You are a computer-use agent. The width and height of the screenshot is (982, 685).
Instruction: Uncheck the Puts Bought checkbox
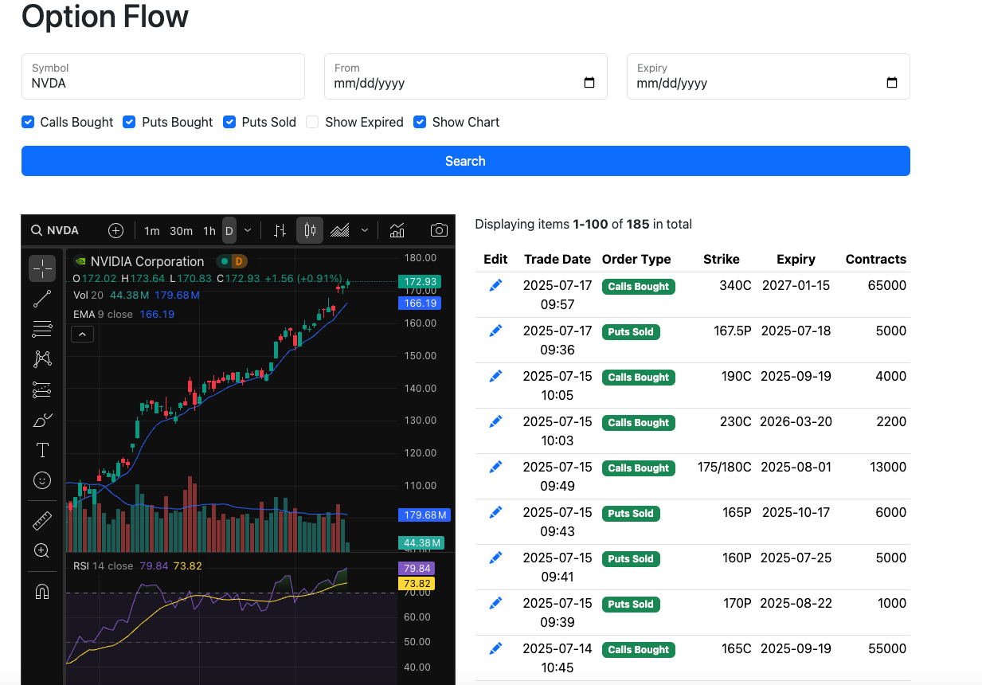tap(129, 122)
